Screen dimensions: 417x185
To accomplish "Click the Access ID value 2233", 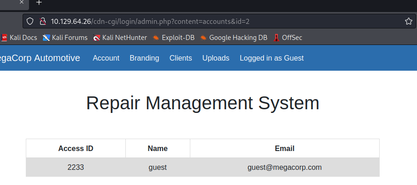I will pyautogui.click(x=76, y=167).
